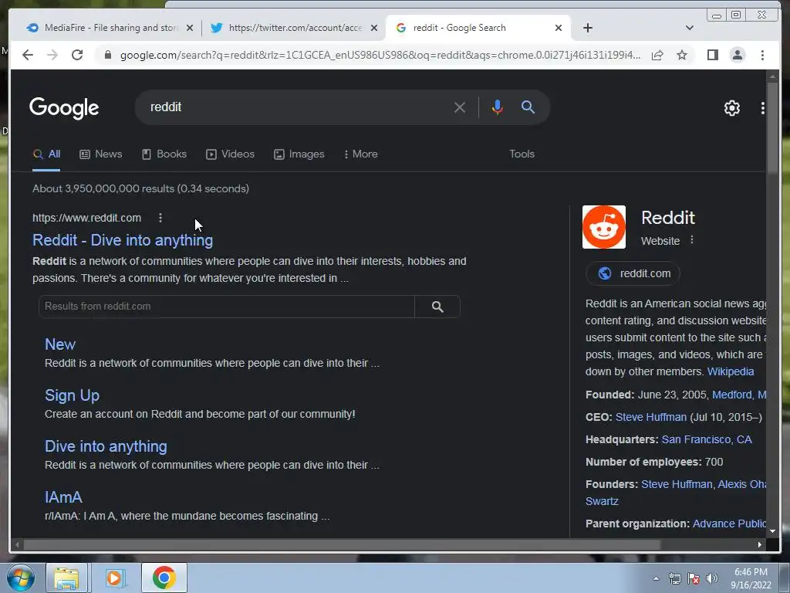Open the Dive into anything sitelink
790x593 pixels.
pyautogui.click(x=106, y=446)
